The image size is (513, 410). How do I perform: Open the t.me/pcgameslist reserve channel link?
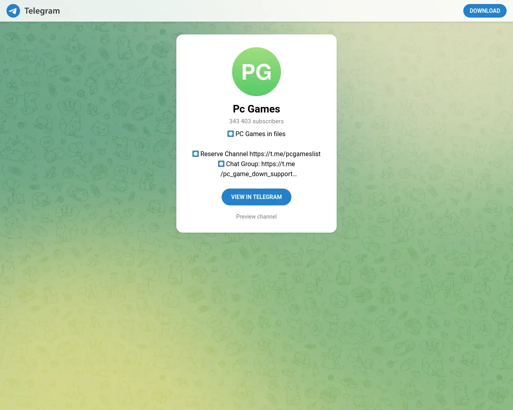(285, 154)
